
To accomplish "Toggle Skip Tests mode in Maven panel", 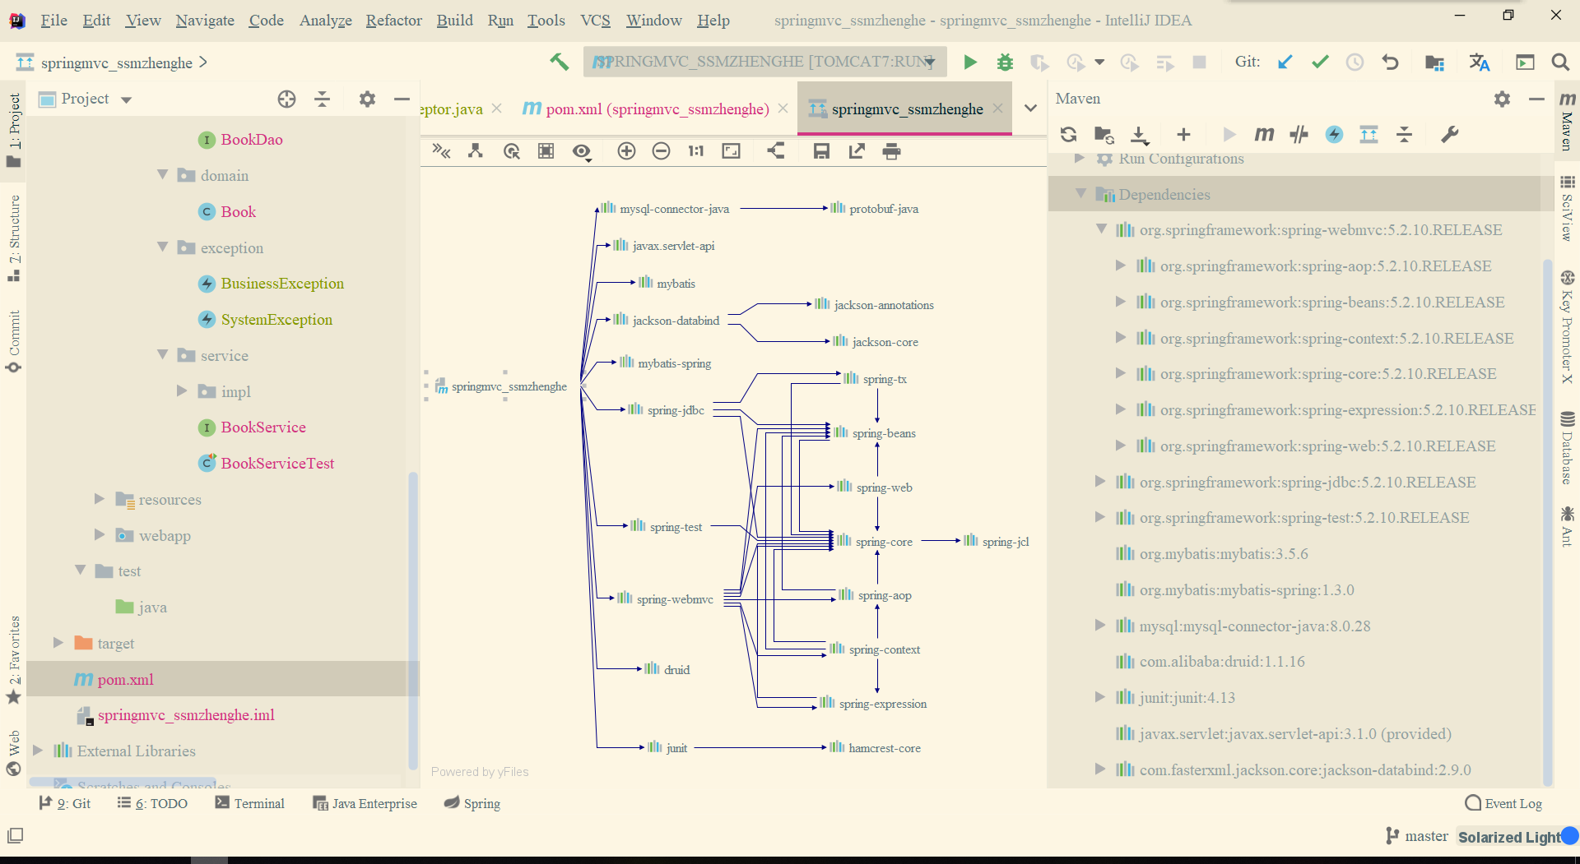I will point(1334,135).
